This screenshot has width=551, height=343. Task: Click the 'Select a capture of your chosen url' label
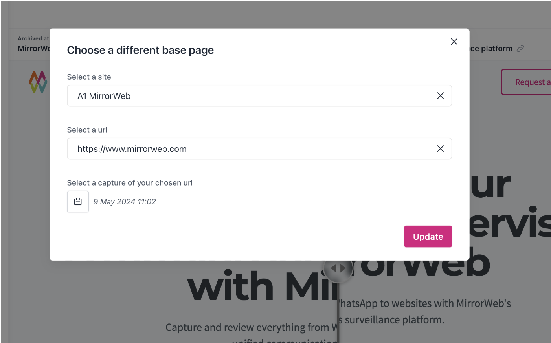coord(130,183)
